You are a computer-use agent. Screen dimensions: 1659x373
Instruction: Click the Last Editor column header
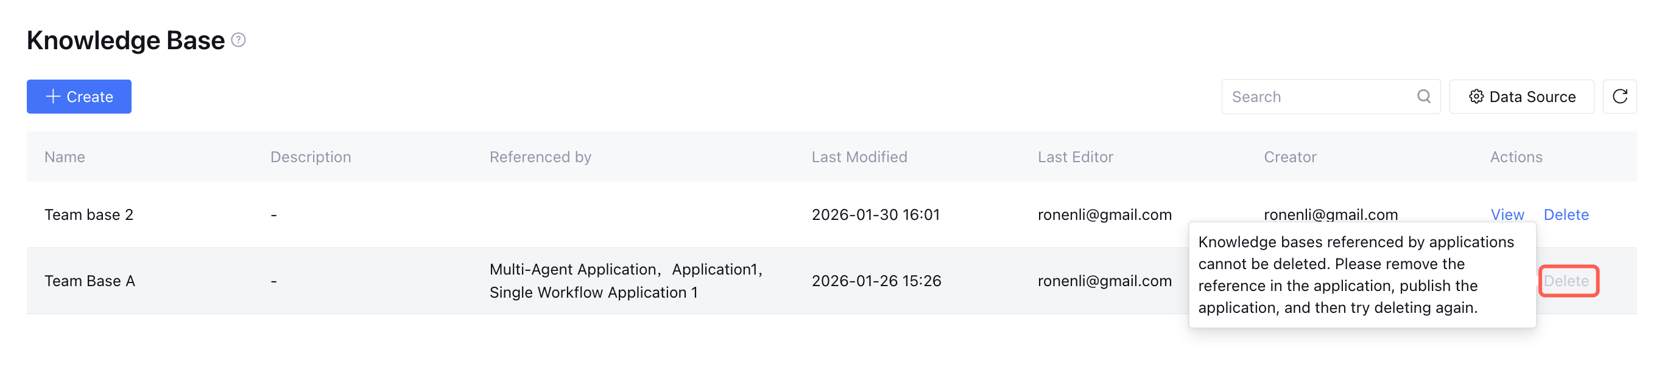1075,157
